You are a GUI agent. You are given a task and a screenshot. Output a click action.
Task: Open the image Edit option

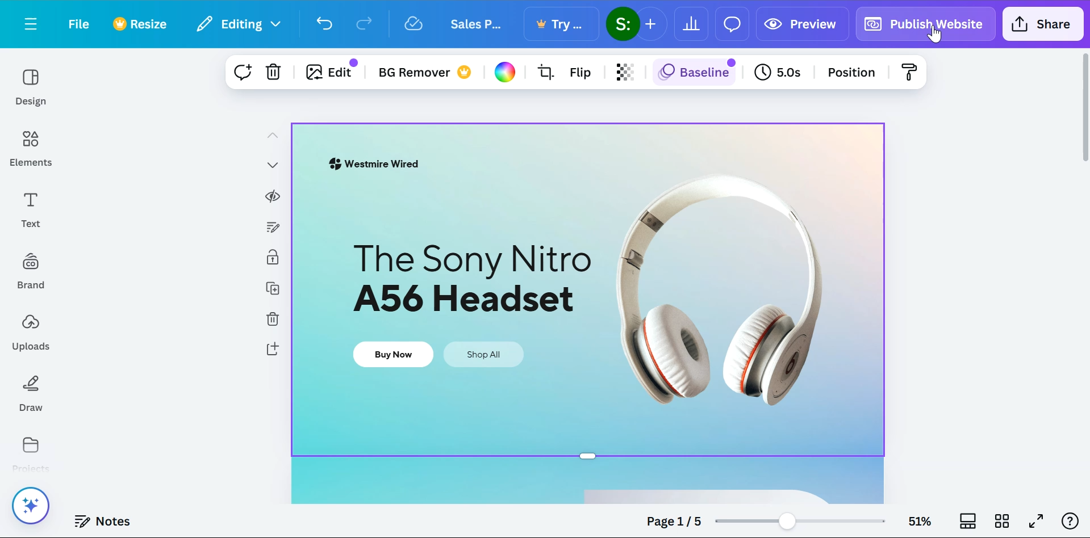(329, 72)
